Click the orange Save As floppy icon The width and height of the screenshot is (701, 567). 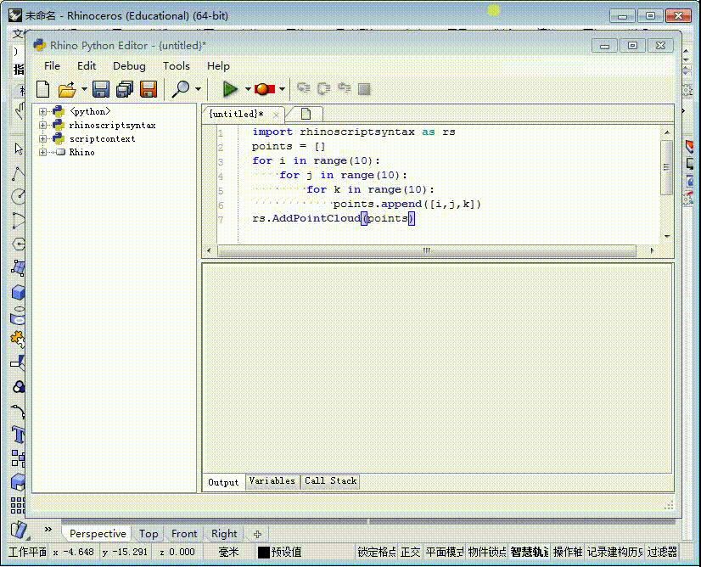coord(149,89)
